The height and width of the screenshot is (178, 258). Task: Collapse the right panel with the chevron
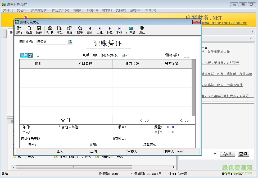click(251, 38)
